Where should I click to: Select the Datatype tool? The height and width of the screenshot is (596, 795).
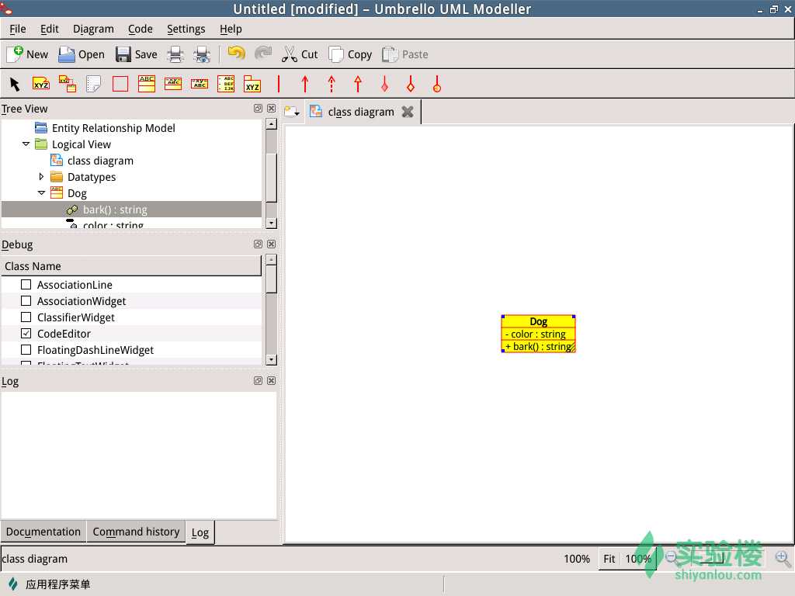point(200,84)
